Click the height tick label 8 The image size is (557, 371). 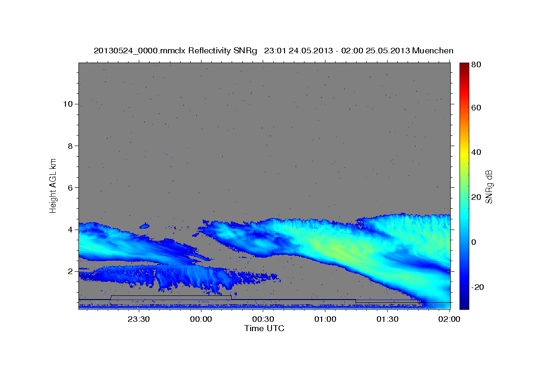pos(69,146)
